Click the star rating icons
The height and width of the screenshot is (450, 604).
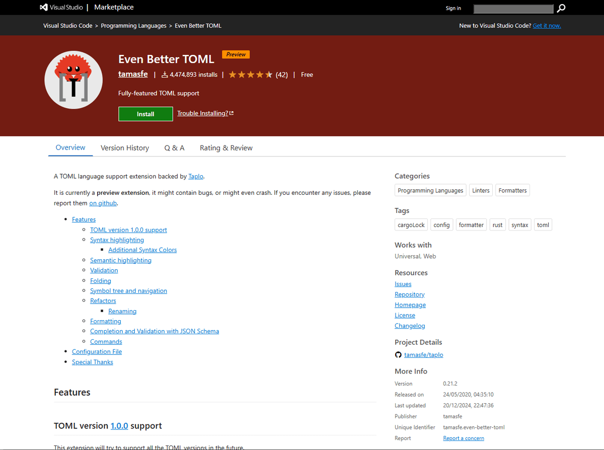pyautogui.click(x=250, y=74)
